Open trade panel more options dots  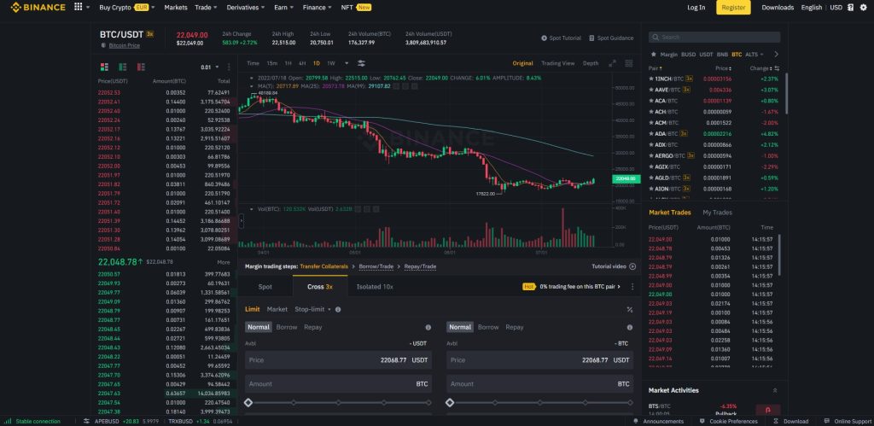point(632,287)
